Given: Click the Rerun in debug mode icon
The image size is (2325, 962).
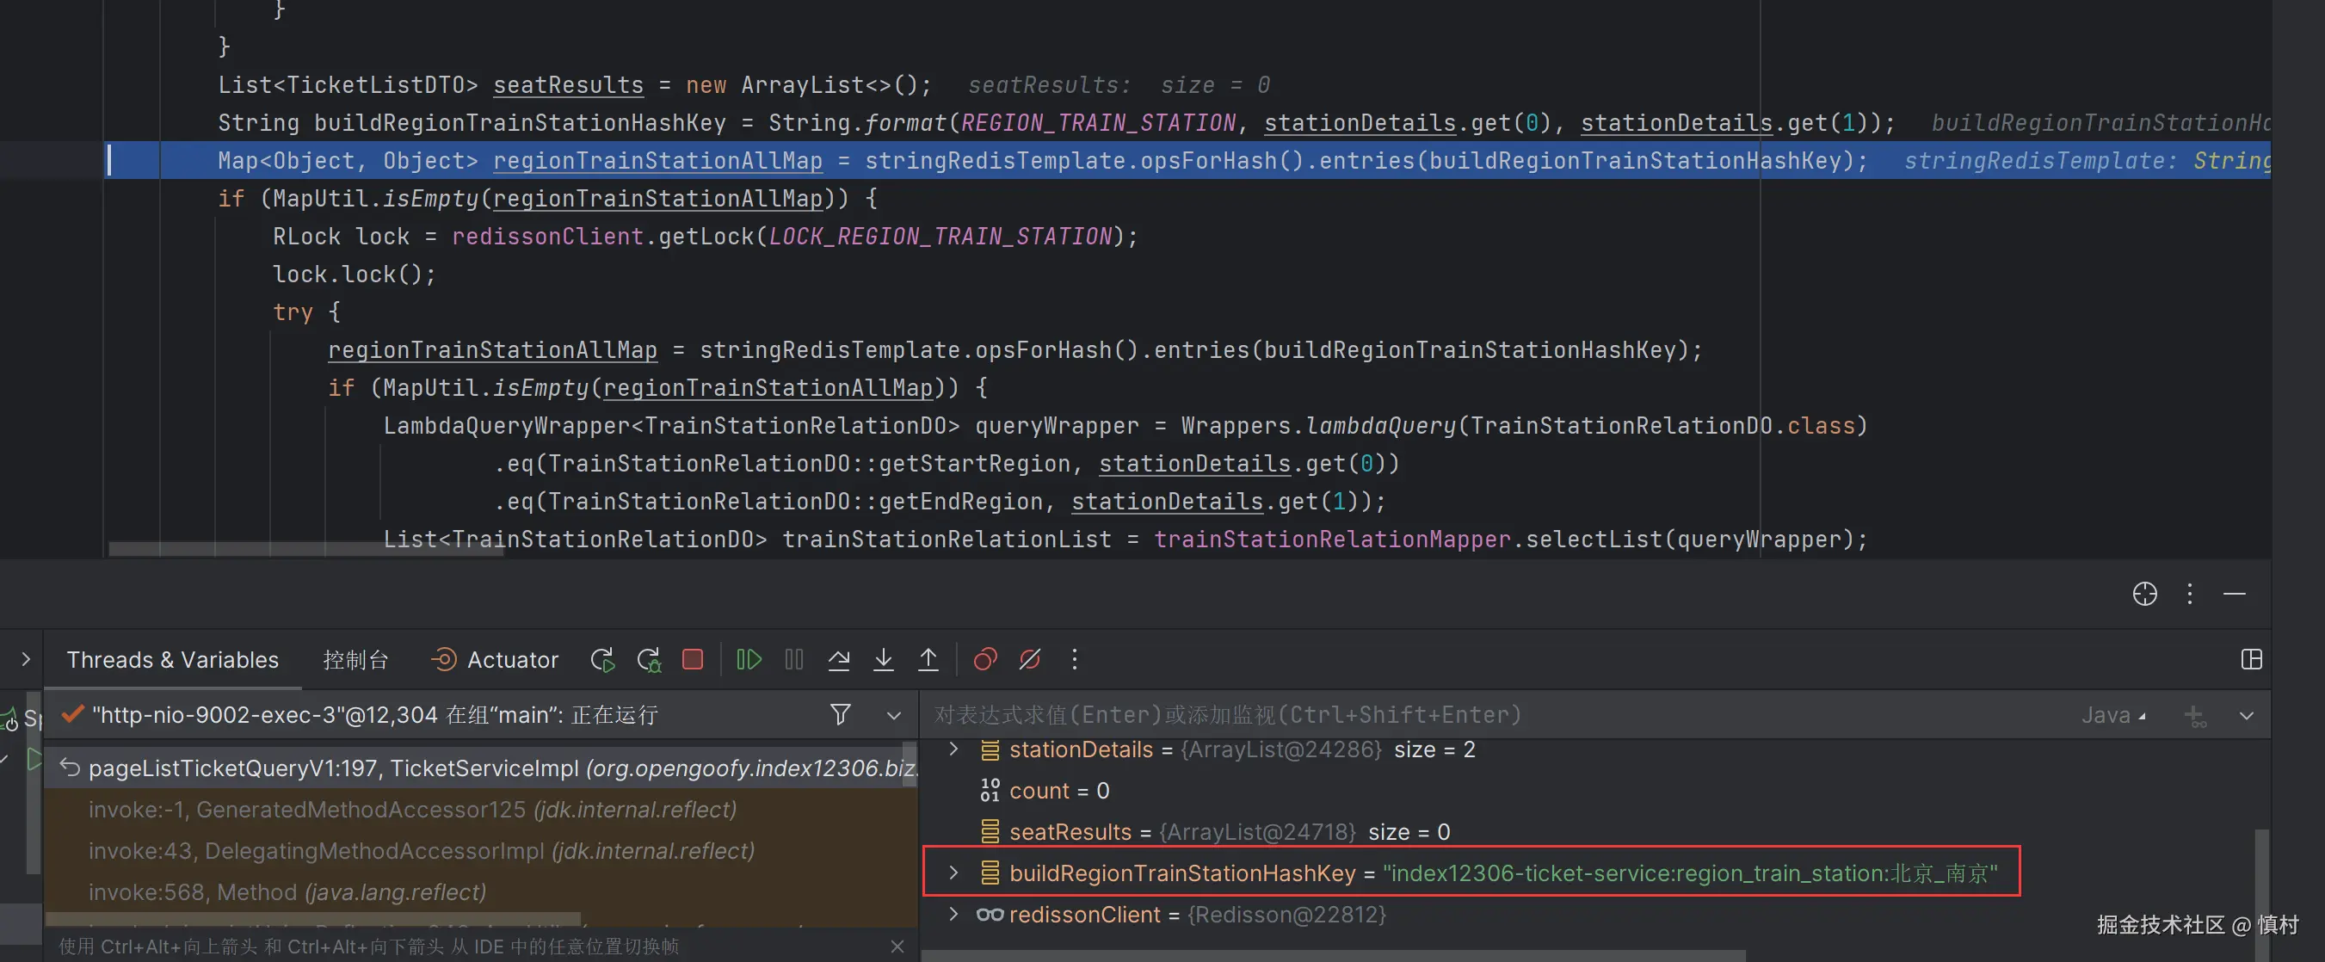Looking at the screenshot, I should 648,661.
